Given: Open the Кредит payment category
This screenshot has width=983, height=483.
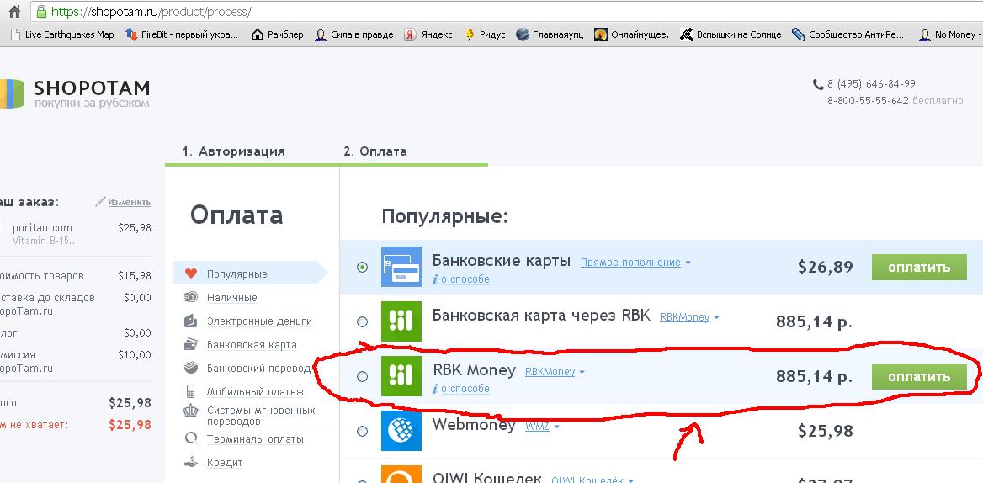Looking at the screenshot, I should (x=225, y=463).
